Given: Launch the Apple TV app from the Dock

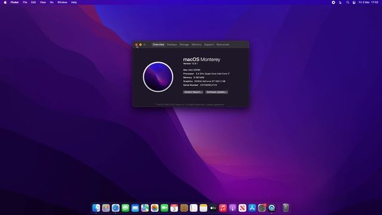Looking at the screenshot, I should click(213, 208).
